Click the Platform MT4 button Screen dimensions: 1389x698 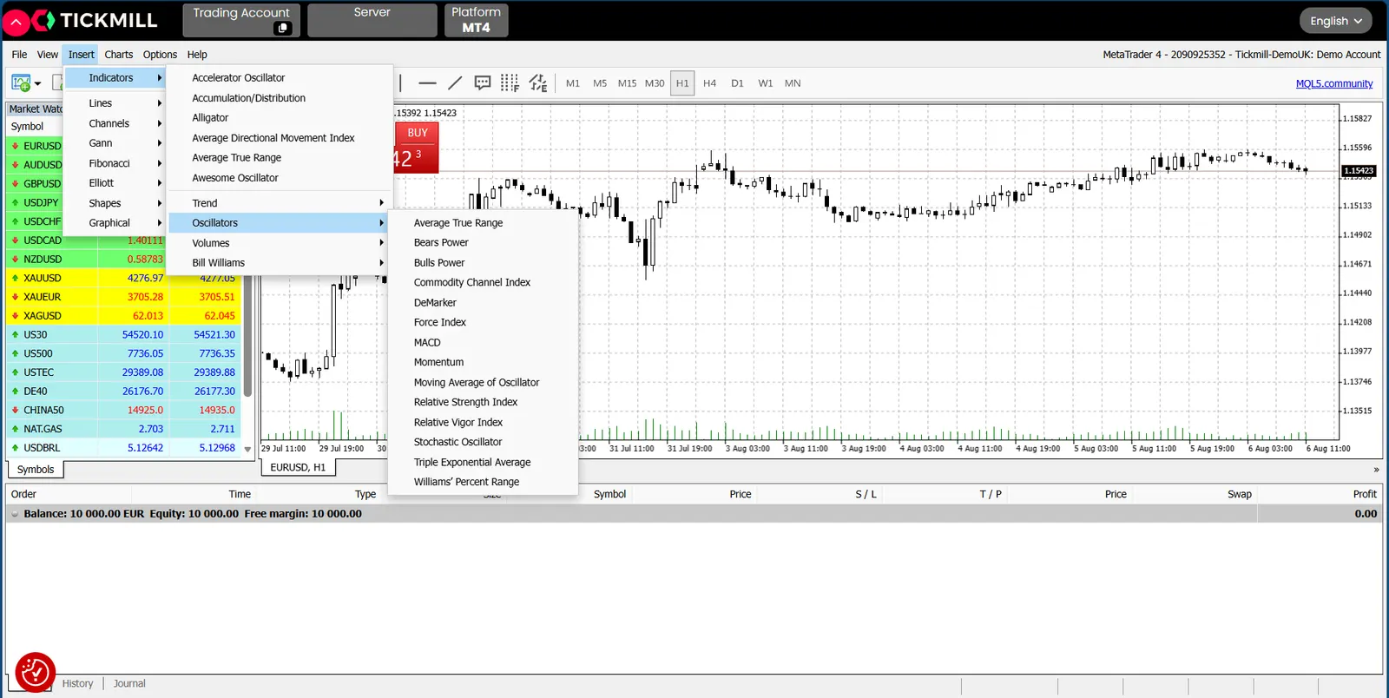pos(476,20)
